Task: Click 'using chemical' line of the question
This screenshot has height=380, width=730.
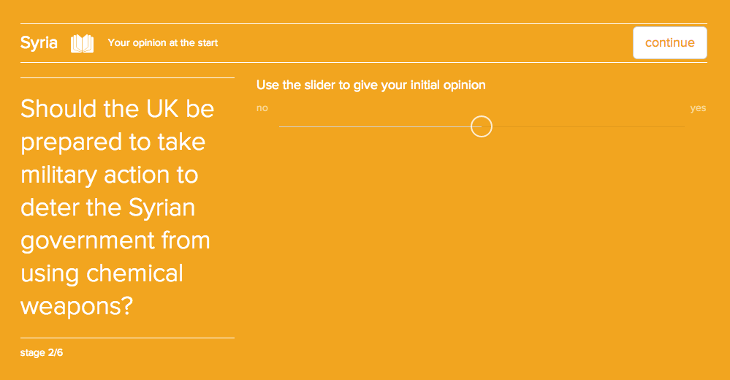Action: 102,273
